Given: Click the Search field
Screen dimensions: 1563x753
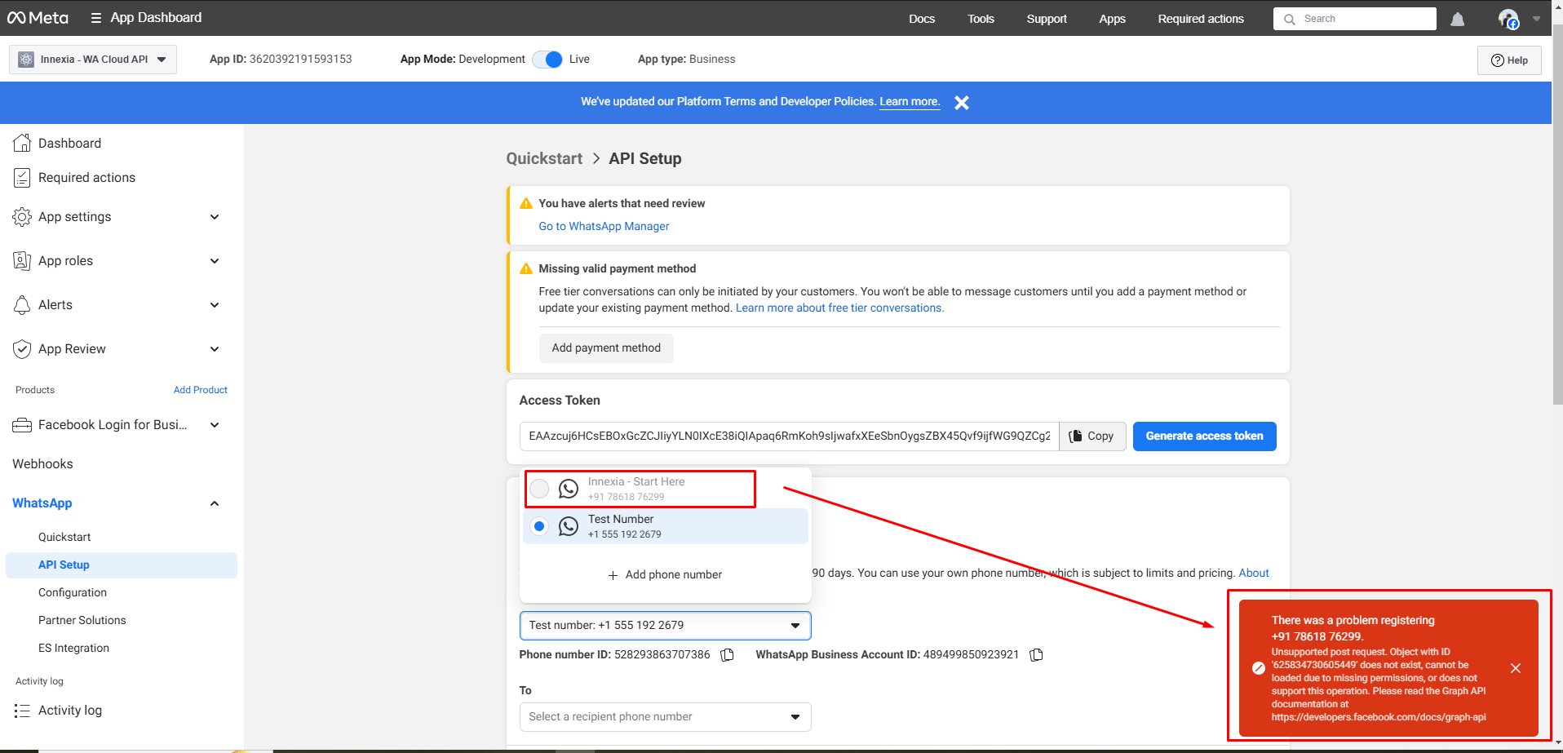Looking at the screenshot, I should pyautogui.click(x=1355, y=19).
